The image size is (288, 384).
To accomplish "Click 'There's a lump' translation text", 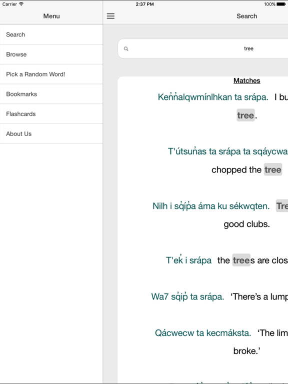I will pos(259,296).
